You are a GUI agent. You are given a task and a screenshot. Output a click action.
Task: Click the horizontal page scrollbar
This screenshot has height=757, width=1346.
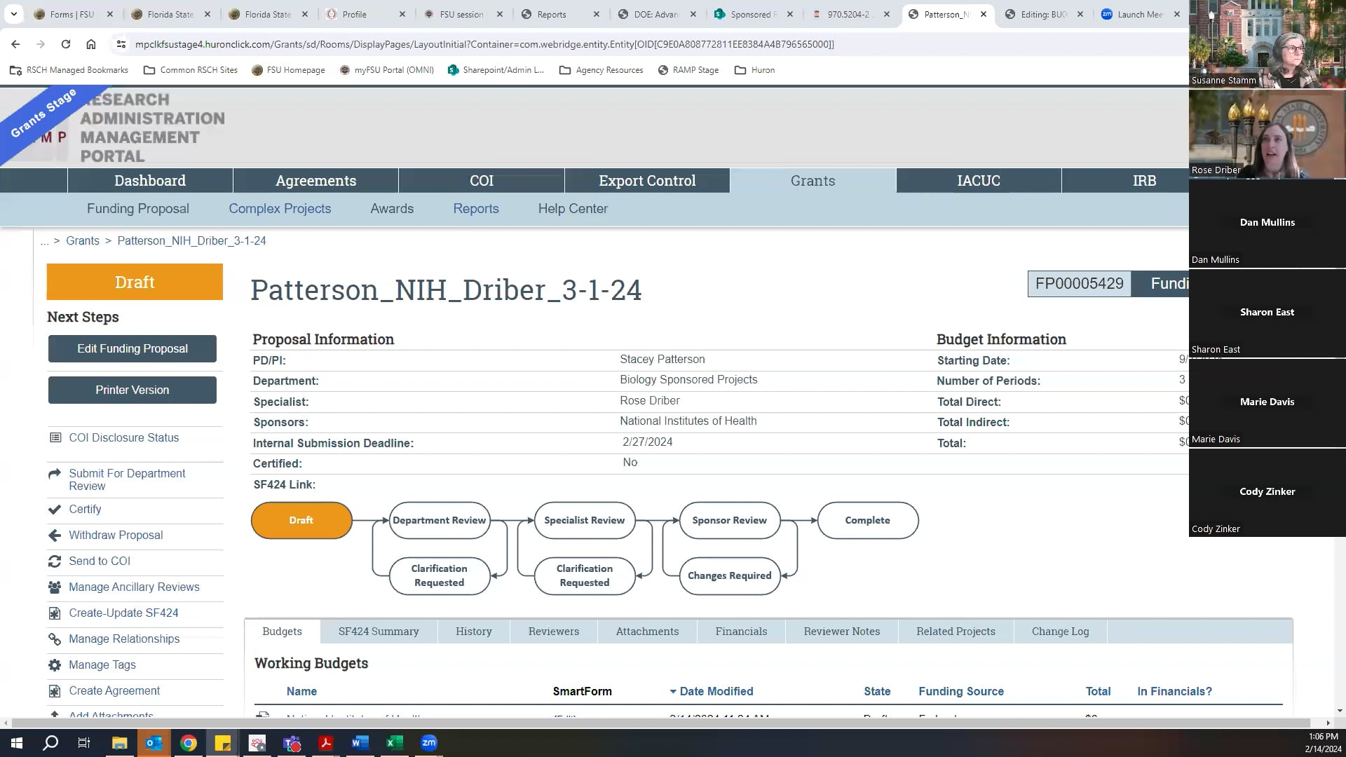659,723
